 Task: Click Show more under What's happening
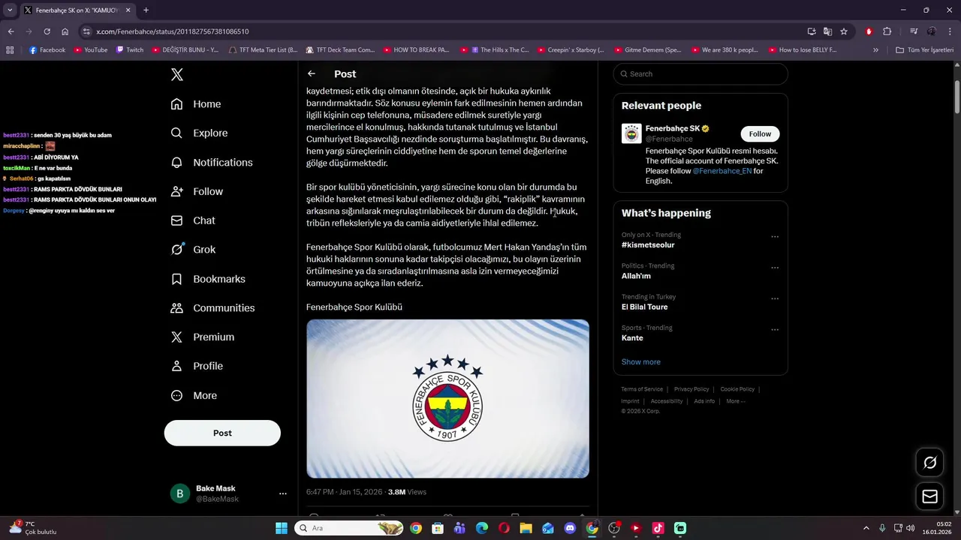click(x=641, y=361)
